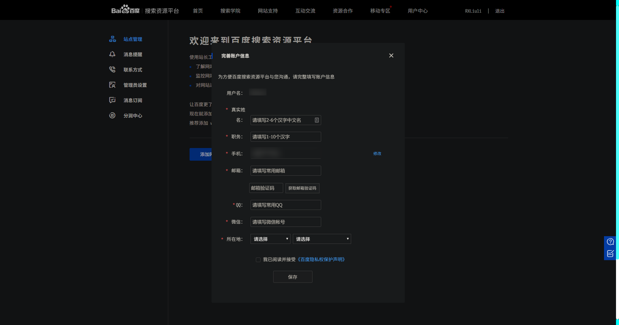This screenshot has width=619, height=325.
Task: Select 消息订阅 label in sidebar
Action: [x=133, y=100]
